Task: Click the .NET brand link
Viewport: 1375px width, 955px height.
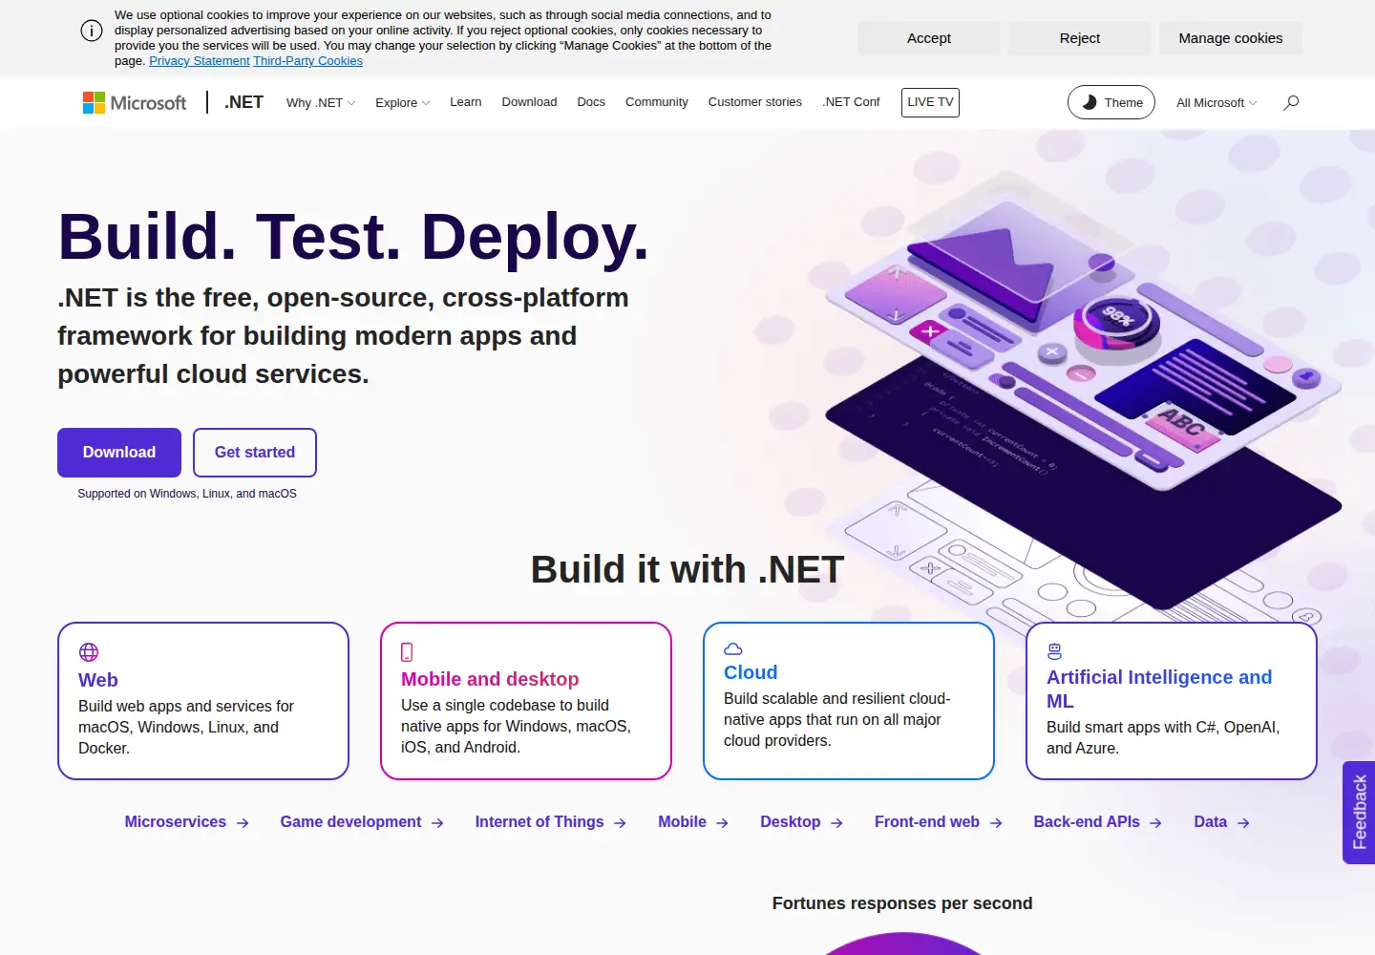Action: [x=244, y=102]
